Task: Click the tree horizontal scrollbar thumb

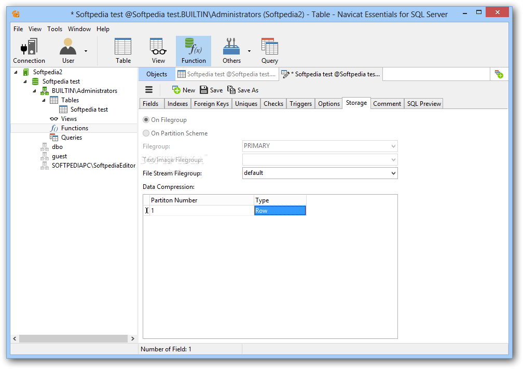Action: [73, 338]
